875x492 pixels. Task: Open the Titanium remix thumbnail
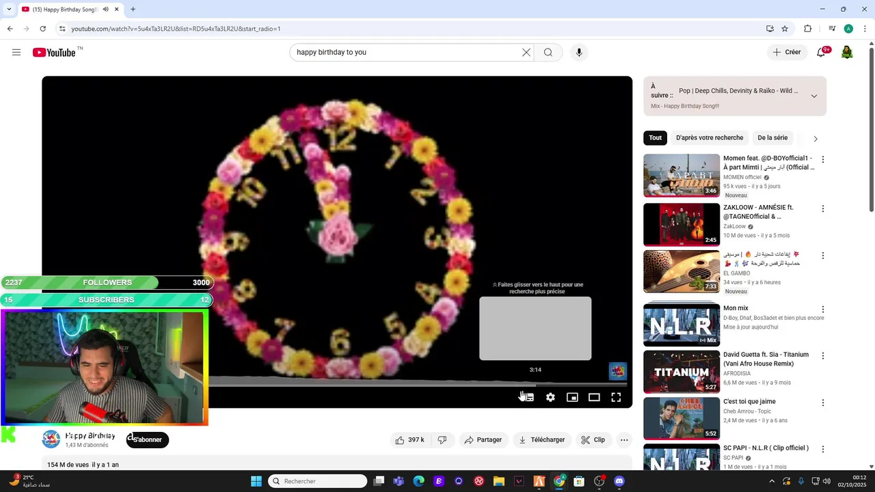point(682,372)
